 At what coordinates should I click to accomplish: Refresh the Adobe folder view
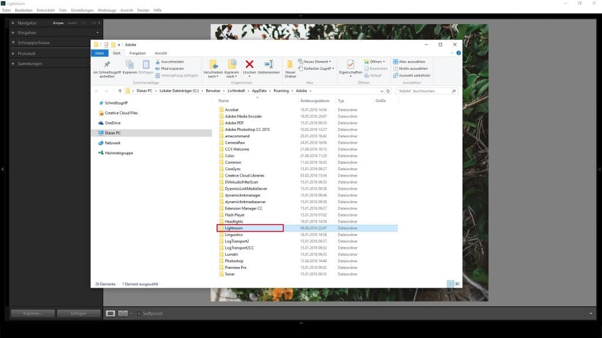[388, 91]
